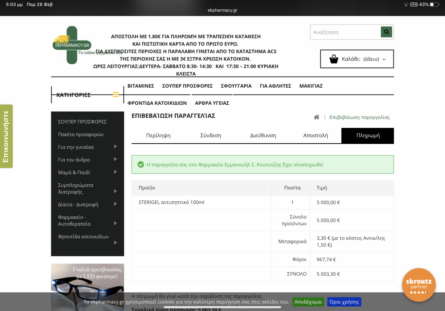The width and height of the screenshot is (445, 311).
Task: Click the Μεταφορικά 3,30 € cost cell
Action: (x=352, y=241)
